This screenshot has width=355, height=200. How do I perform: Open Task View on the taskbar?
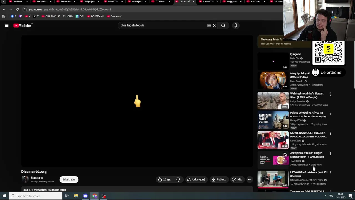[x=67, y=196]
